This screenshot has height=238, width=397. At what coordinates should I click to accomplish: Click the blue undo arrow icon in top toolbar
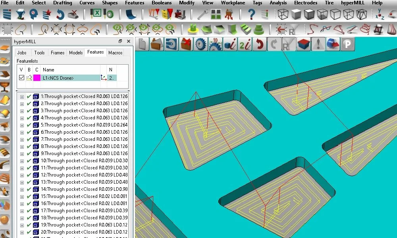click(60, 14)
